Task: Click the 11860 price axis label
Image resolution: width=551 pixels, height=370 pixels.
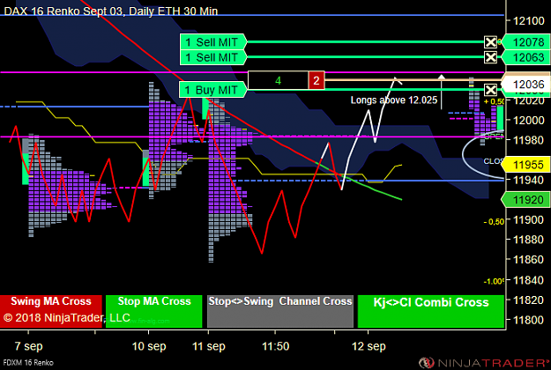Action: tap(529, 259)
